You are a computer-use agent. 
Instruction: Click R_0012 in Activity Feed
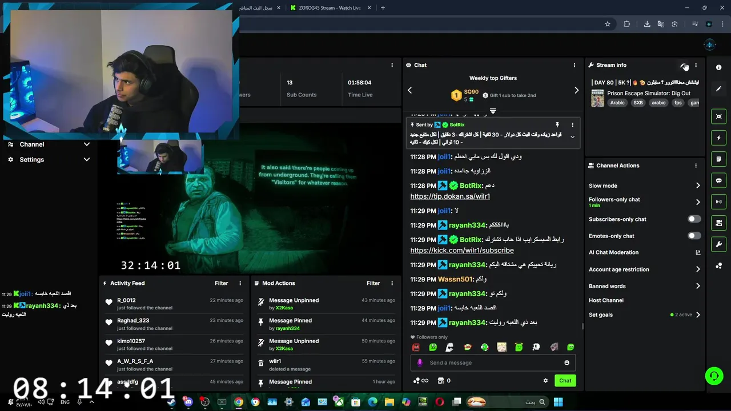pos(126,300)
